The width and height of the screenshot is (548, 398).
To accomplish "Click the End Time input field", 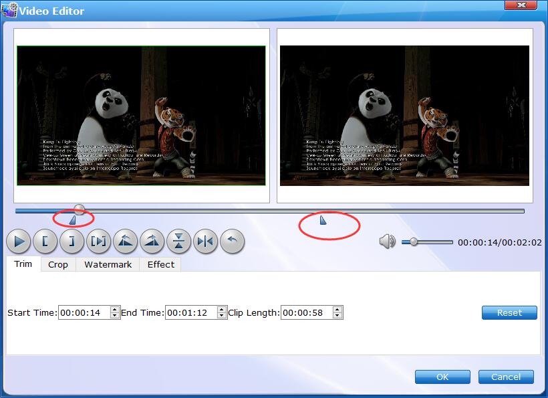I will pyautogui.click(x=191, y=312).
